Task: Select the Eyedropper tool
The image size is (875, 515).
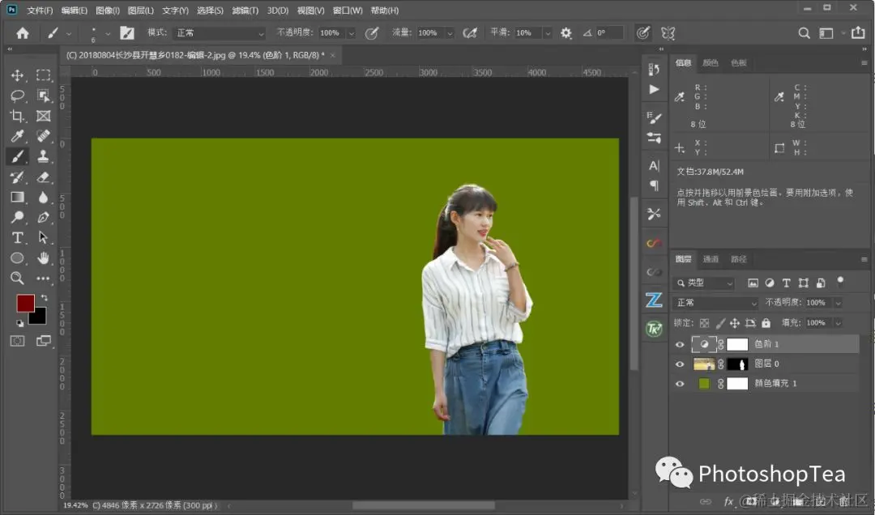Action: (x=17, y=136)
